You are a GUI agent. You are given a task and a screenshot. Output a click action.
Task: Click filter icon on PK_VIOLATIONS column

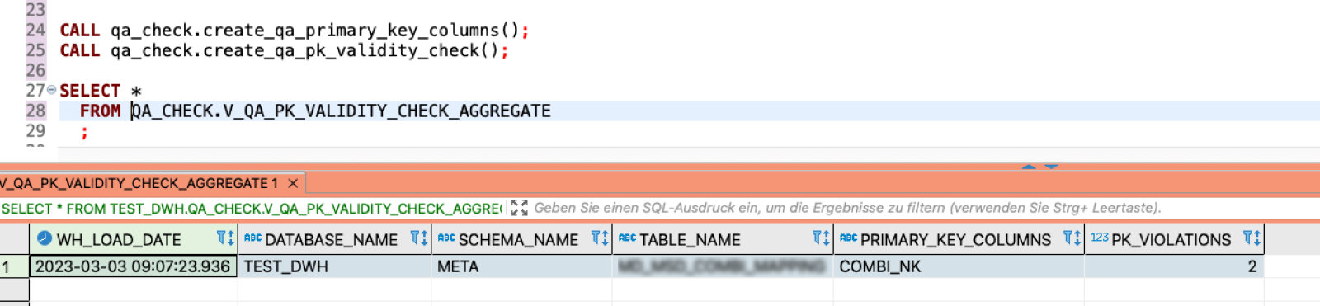coord(1252,238)
